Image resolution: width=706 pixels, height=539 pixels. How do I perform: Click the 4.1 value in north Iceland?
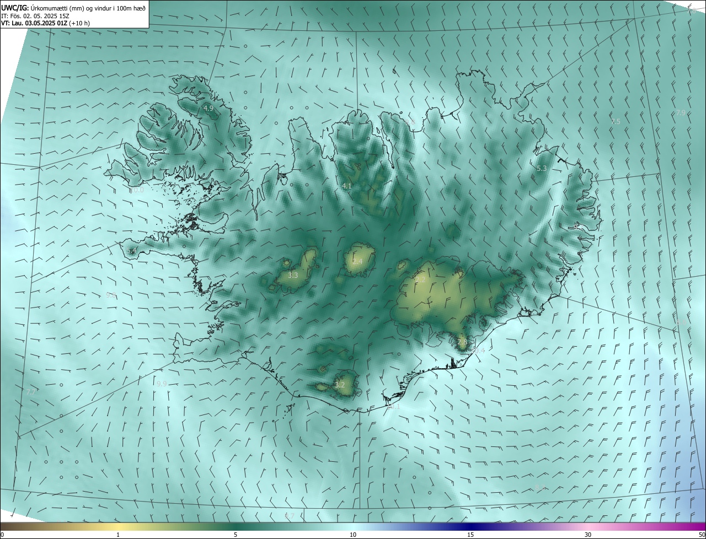[346, 186]
